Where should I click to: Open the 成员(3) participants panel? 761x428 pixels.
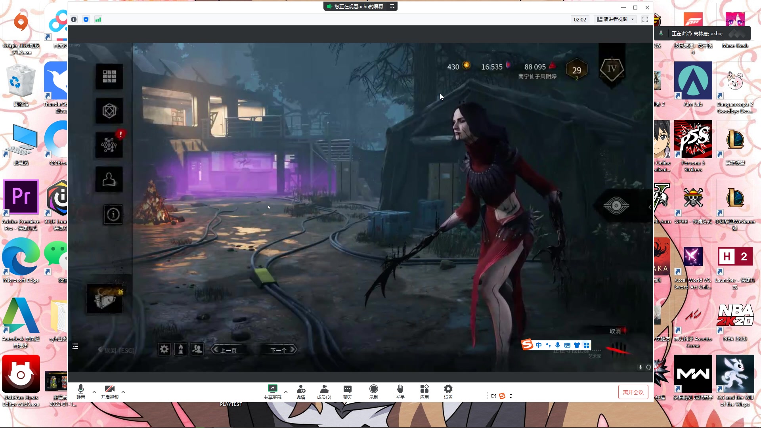coord(324,392)
